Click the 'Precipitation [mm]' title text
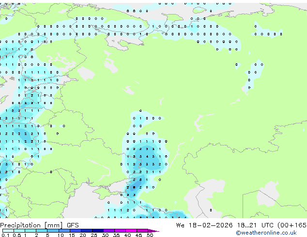The height and width of the screenshot is (237, 307). pyautogui.click(x=31, y=225)
